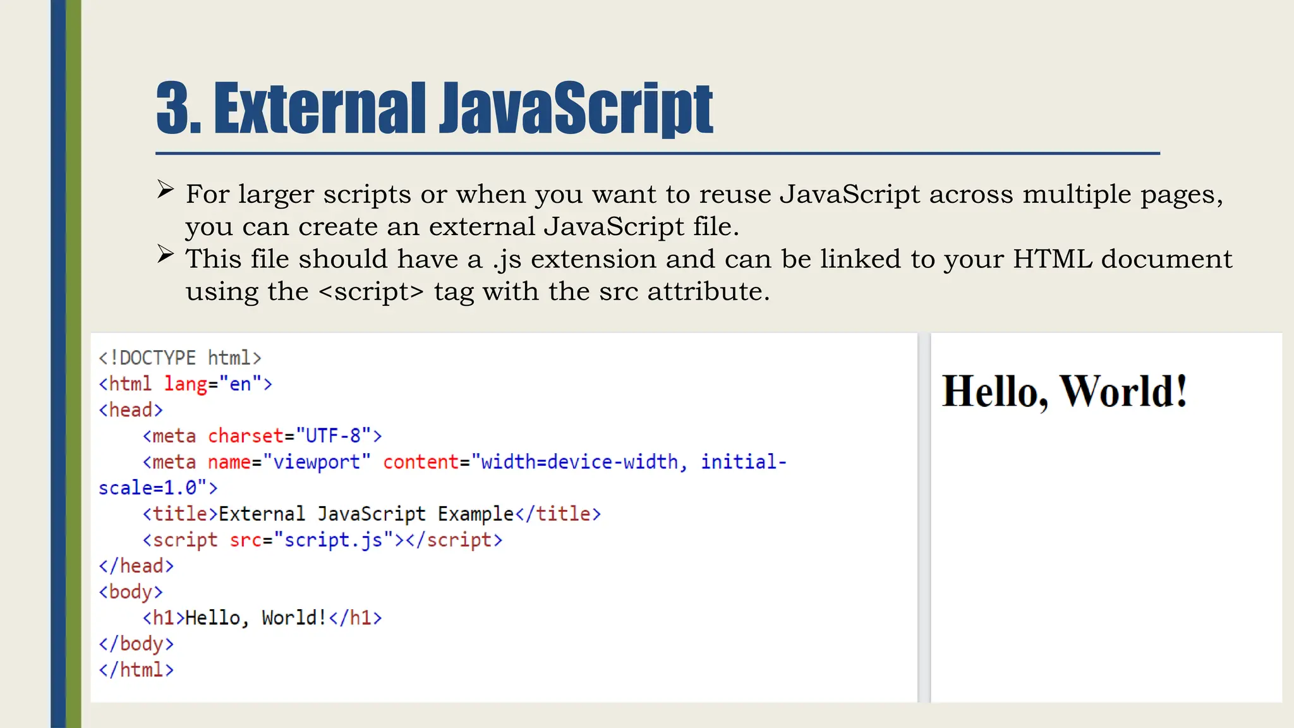Click the rendered 'Hello, World!' heading in preview
Image resolution: width=1294 pixels, height=728 pixels.
pyautogui.click(x=1065, y=392)
